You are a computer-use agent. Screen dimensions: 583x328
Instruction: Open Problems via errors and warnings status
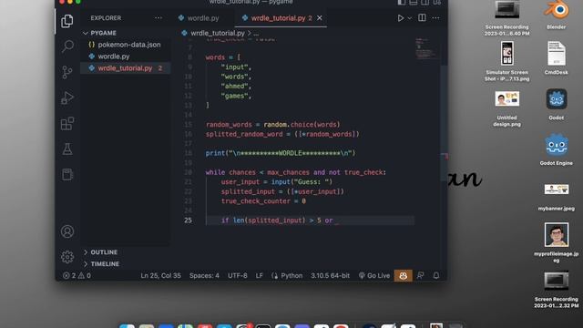(77, 275)
